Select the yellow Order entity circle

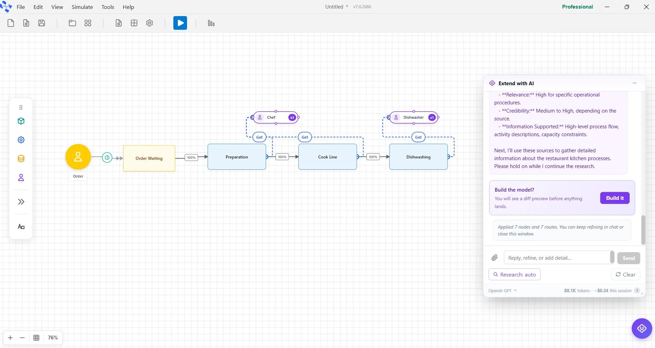tap(78, 157)
